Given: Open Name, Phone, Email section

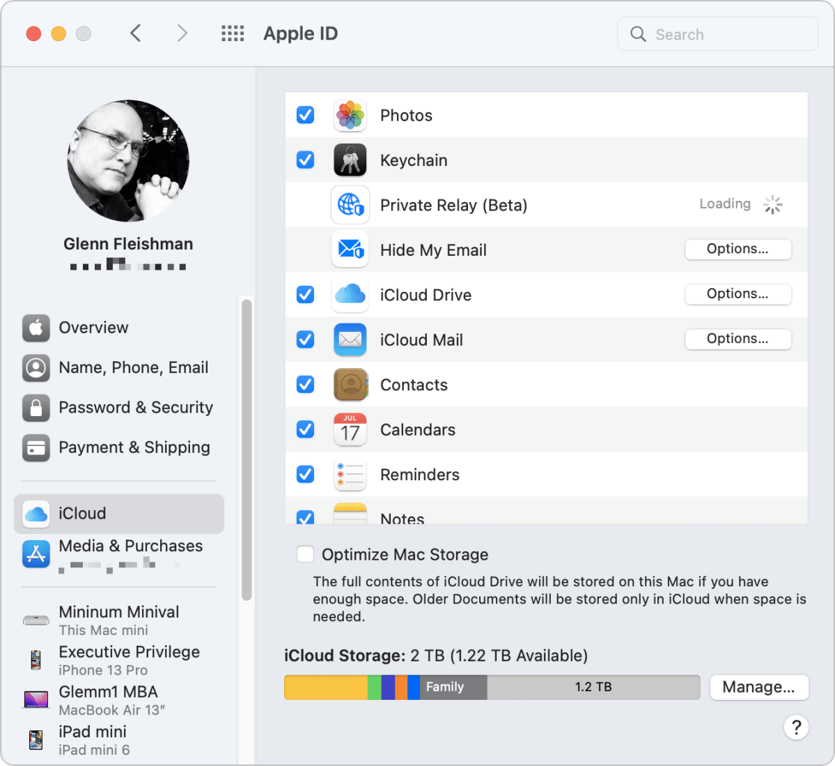Looking at the screenshot, I should click(x=119, y=368).
